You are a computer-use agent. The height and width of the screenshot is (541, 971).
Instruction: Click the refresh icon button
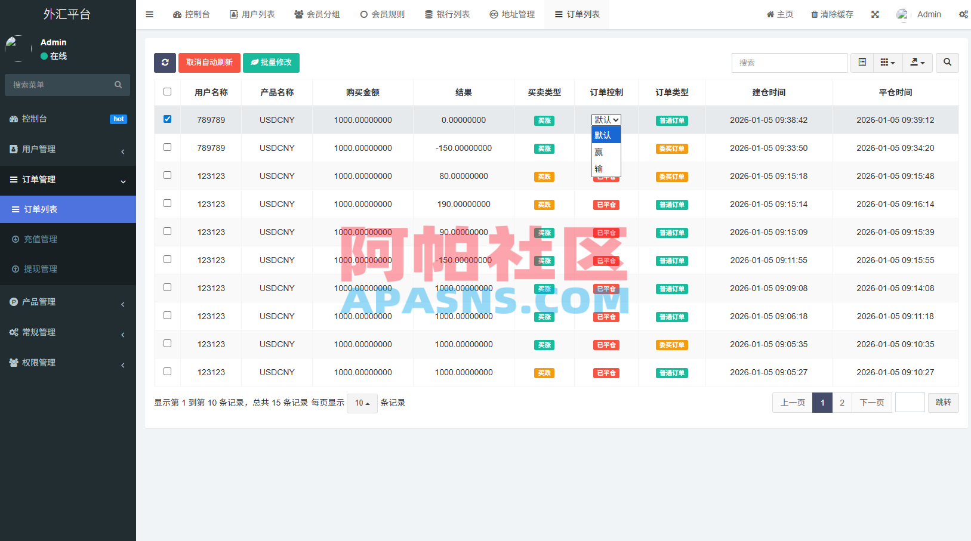pyautogui.click(x=165, y=63)
